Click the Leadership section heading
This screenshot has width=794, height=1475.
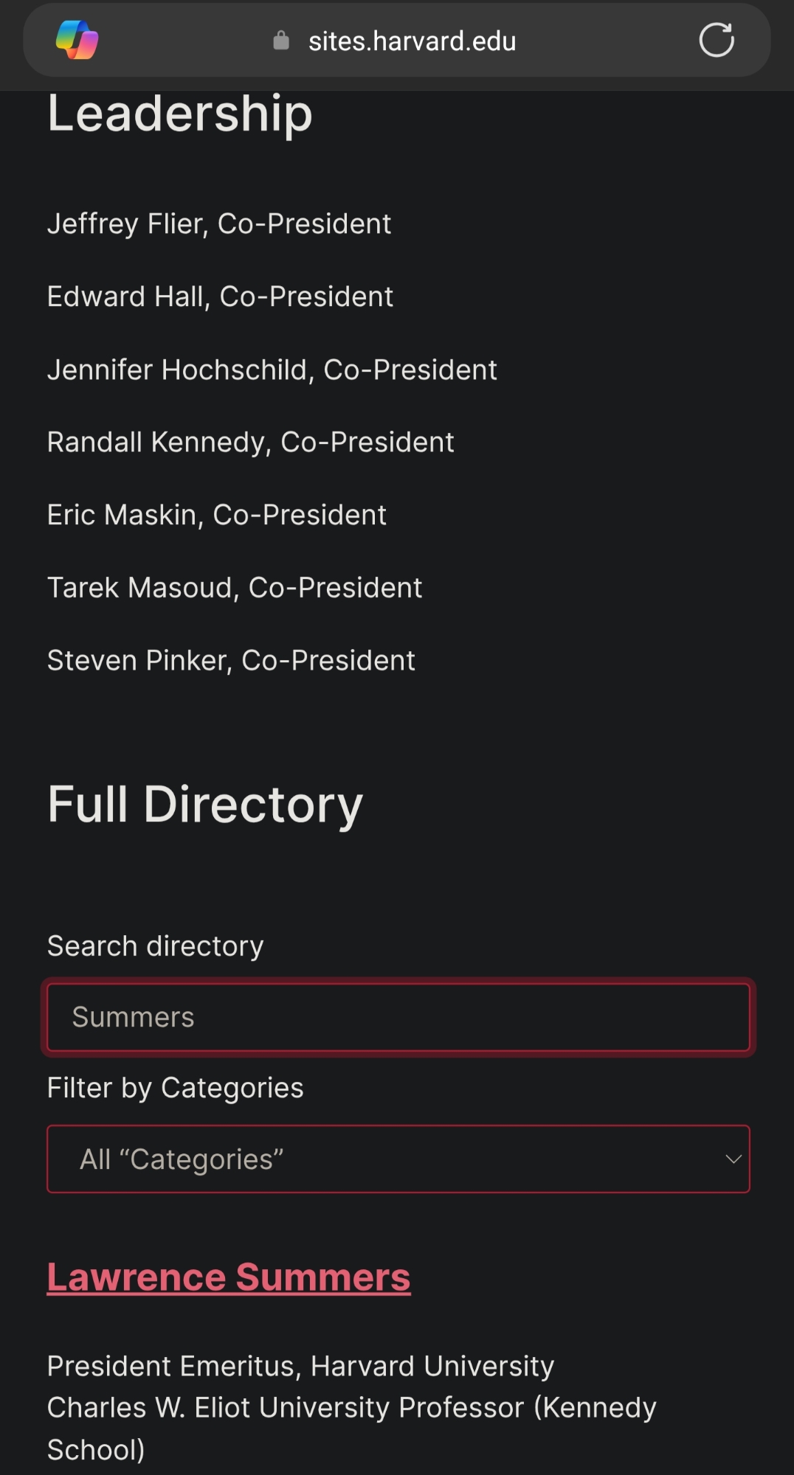coord(180,114)
